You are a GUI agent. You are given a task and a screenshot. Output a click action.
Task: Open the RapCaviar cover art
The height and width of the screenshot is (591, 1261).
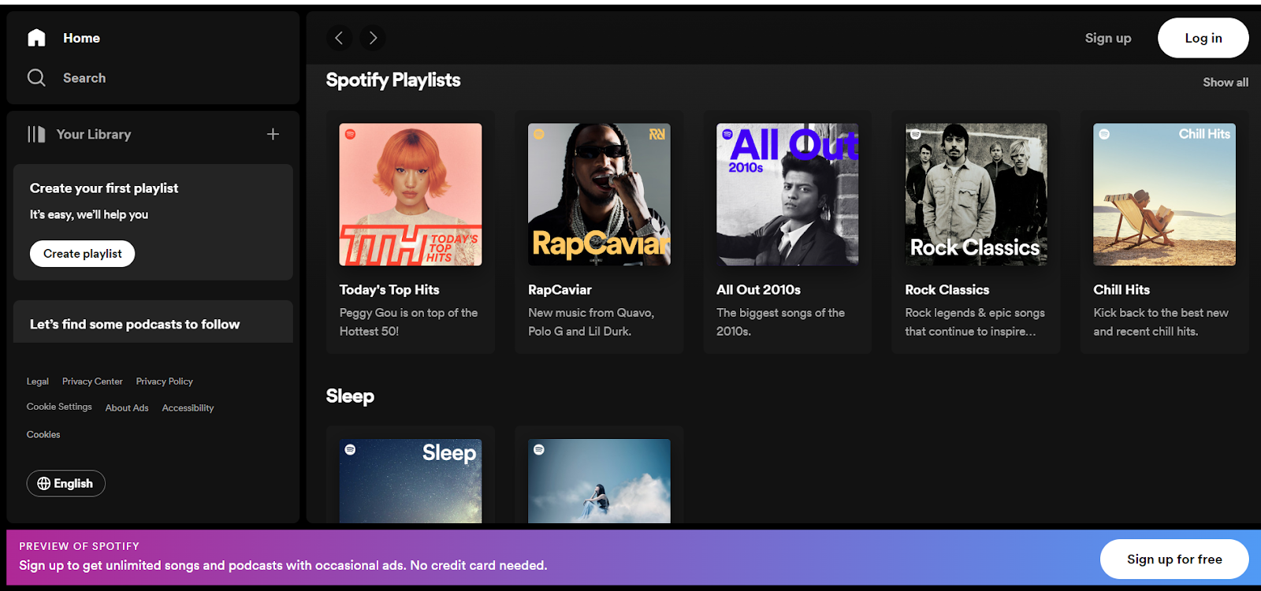tap(599, 195)
